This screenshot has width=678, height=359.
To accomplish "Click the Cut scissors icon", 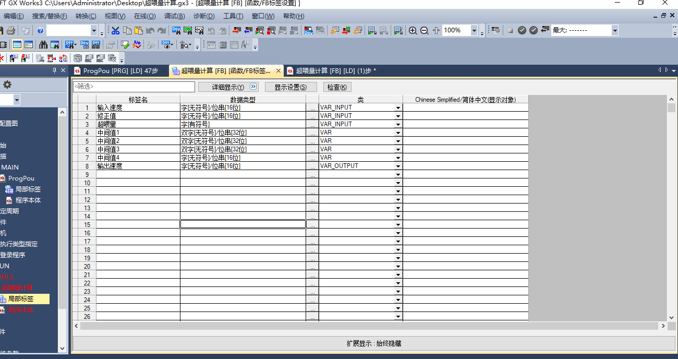I will point(115,31).
